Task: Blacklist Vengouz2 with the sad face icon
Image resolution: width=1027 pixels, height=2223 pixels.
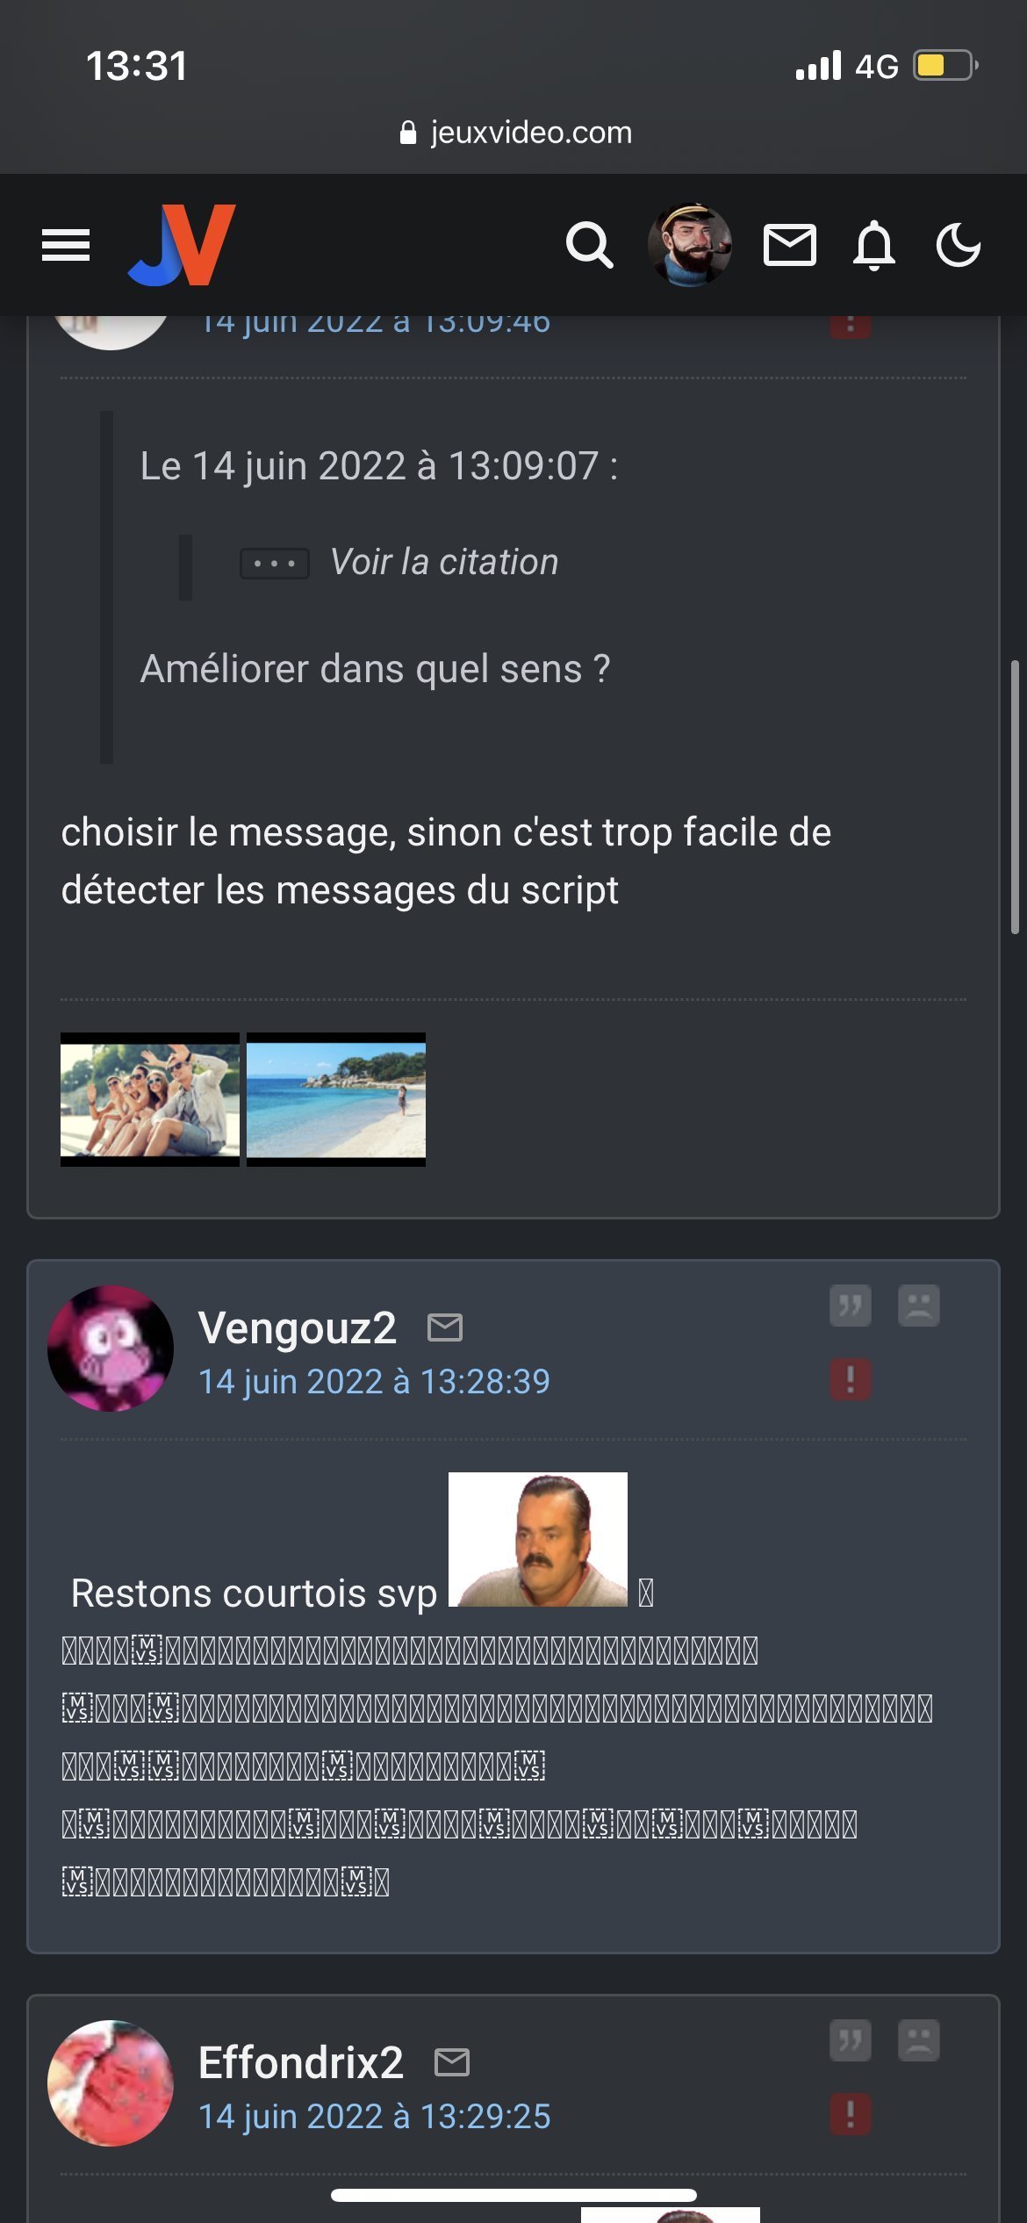Action: coord(919,1306)
